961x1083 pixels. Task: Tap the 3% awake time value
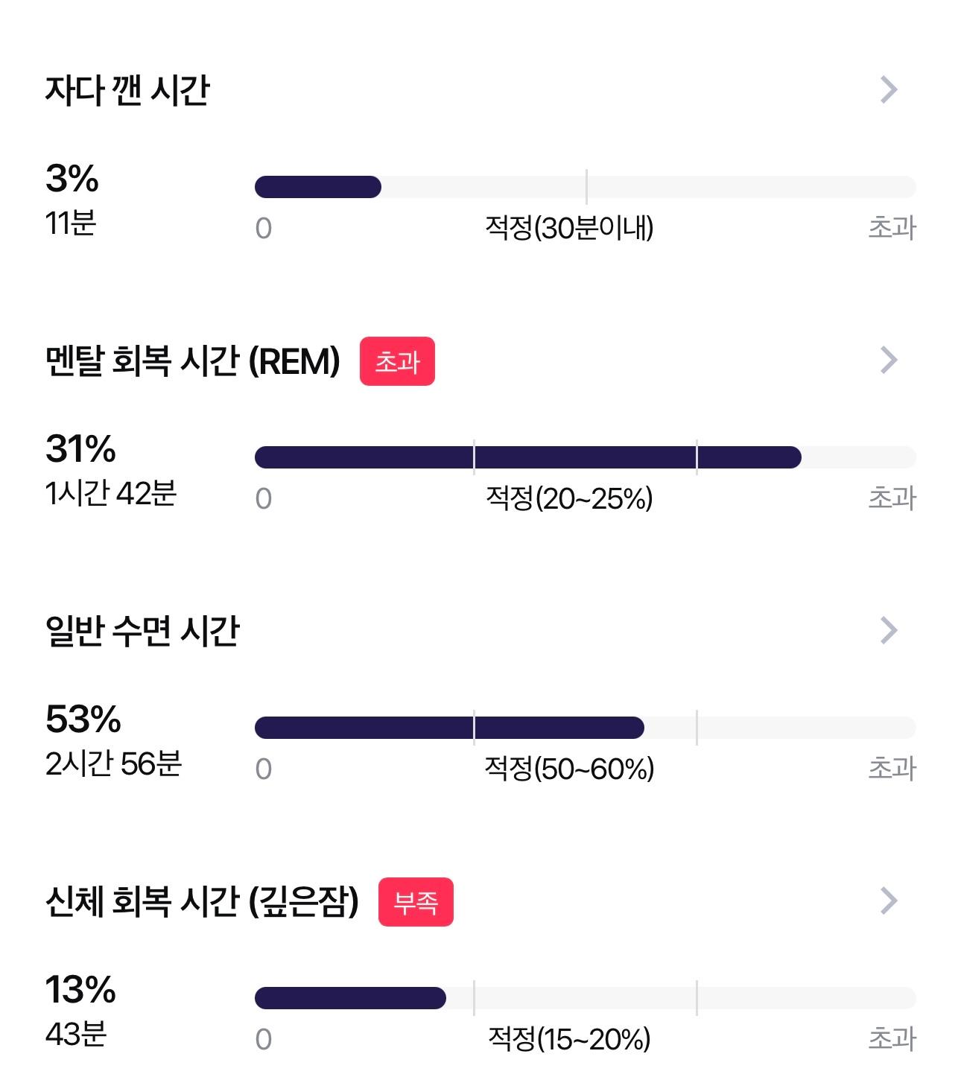tap(72, 179)
